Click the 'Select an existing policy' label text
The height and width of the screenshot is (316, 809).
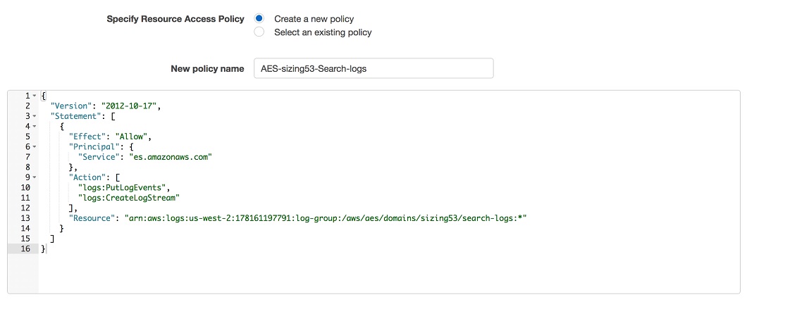(x=323, y=32)
